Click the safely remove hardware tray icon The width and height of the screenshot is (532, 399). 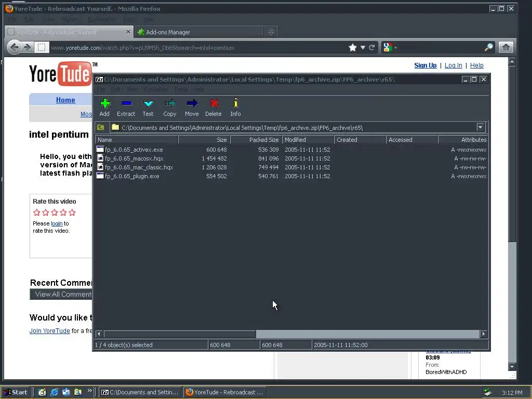click(x=488, y=392)
